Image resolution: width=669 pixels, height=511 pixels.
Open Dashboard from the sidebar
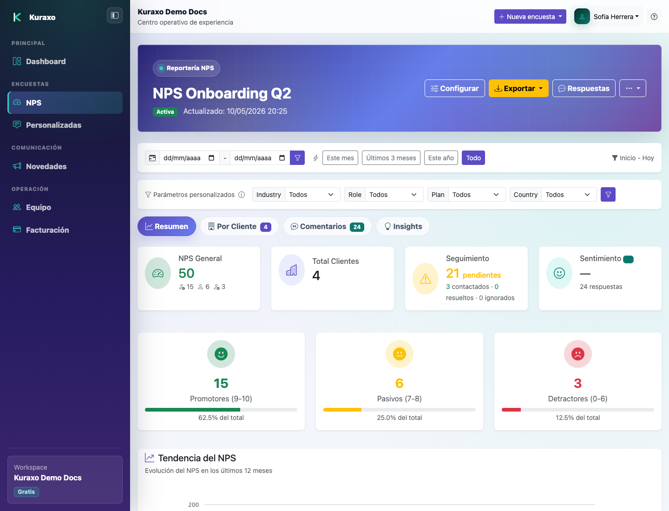pos(65,61)
